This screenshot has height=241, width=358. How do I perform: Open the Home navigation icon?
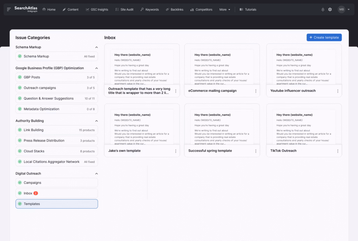point(49,9)
